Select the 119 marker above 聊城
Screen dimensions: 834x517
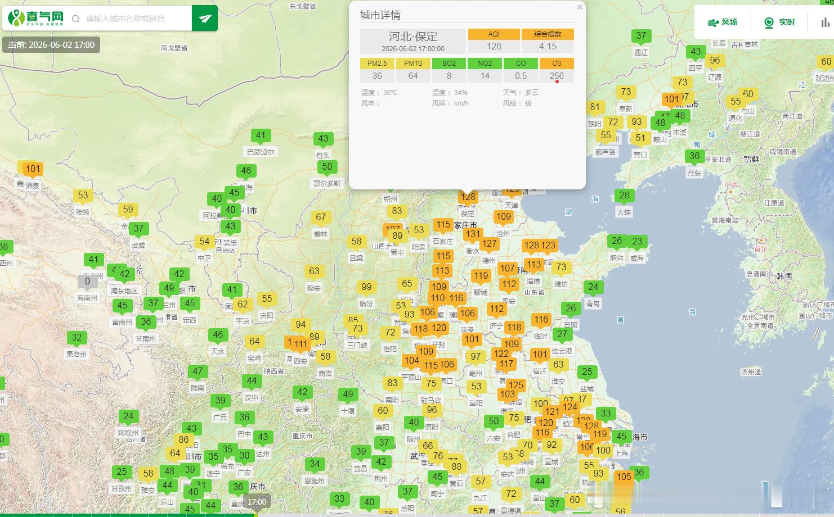(481, 276)
